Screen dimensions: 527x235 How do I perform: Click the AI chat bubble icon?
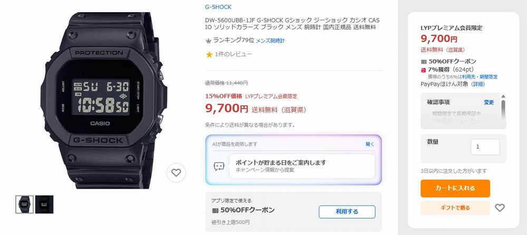click(219, 166)
